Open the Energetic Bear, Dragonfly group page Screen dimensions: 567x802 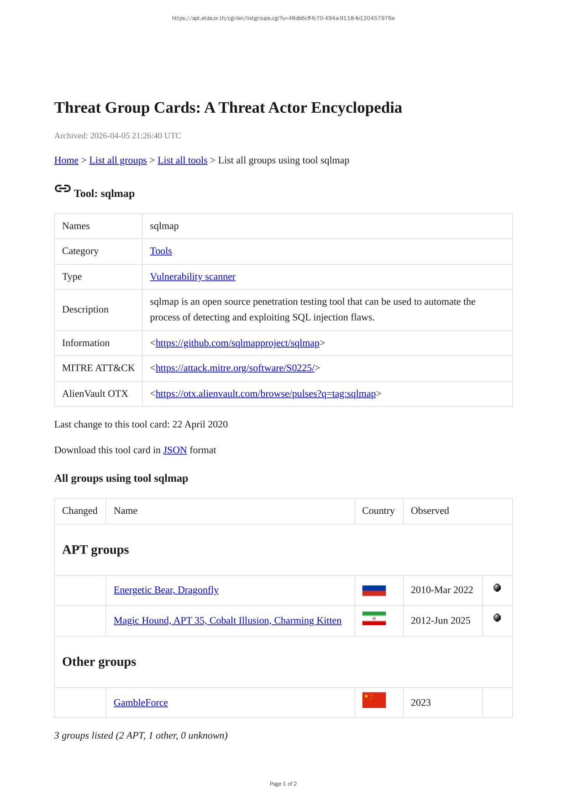click(166, 590)
